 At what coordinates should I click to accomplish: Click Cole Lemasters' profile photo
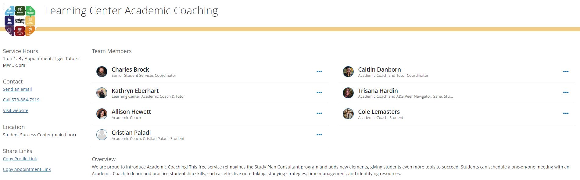tap(348, 114)
